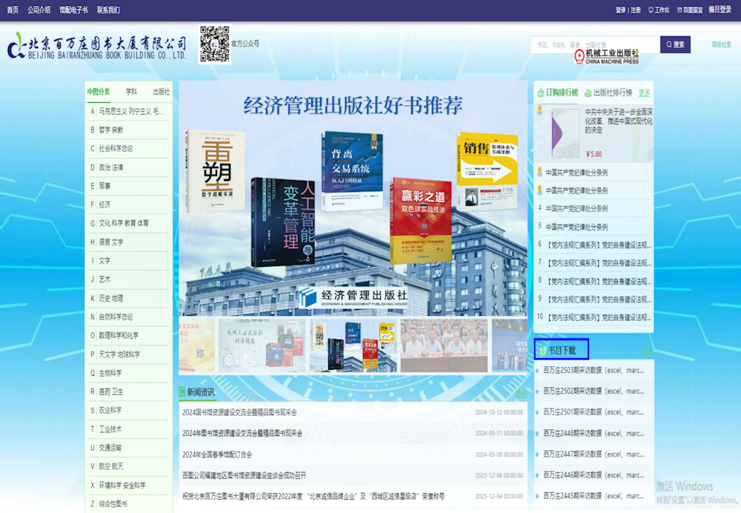Viewport: 741px width, 513px height.
Task: Click the 经济管理出版社好书推荐 main banner
Action: click(353, 199)
